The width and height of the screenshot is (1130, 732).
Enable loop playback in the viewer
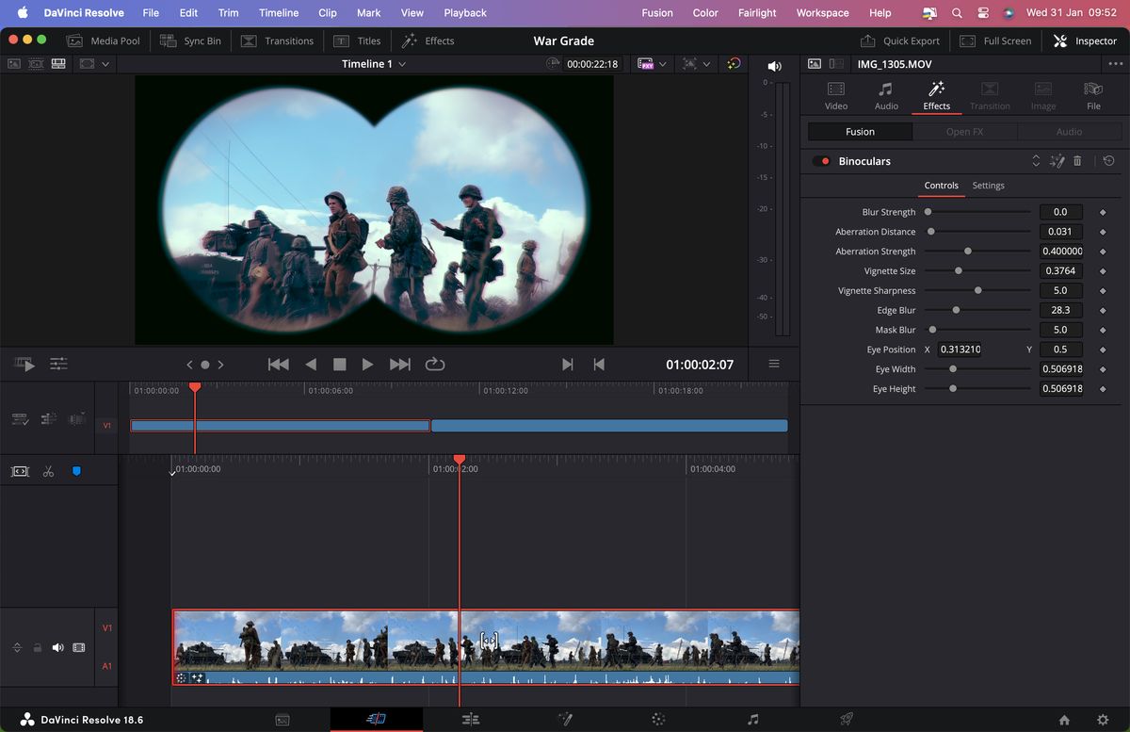[x=434, y=364]
